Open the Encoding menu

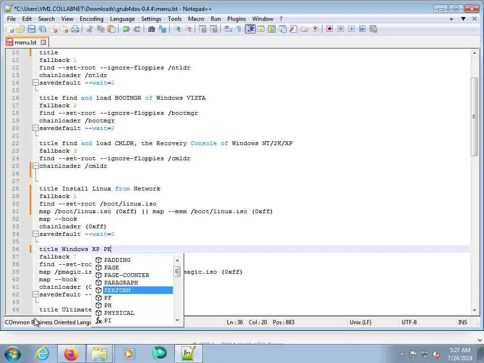coord(92,19)
